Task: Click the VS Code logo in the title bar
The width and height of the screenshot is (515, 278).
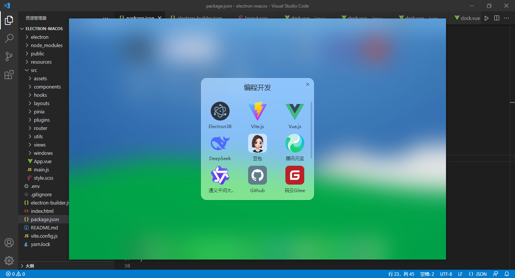Action: (x=7, y=6)
